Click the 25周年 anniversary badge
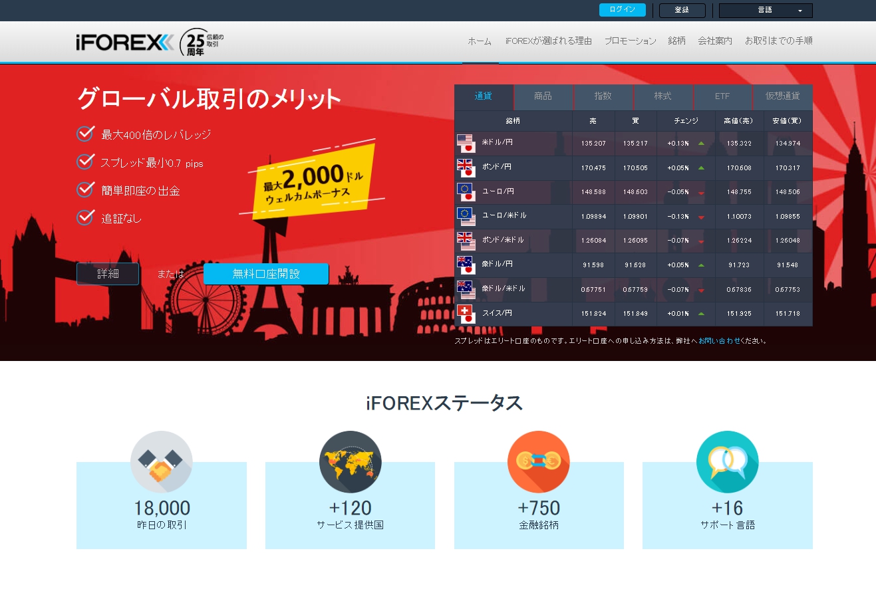The height and width of the screenshot is (593, 876). pos(202,42)
